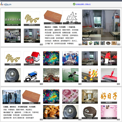Open the blue underlined header link
Screen dimensions: 122x122
pos(83,4)
